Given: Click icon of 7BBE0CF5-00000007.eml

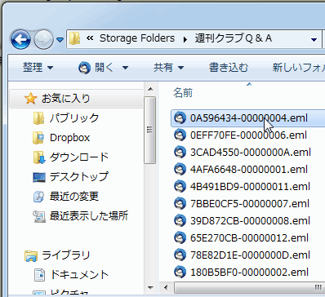Looking at the screenshot, I should (x=180, y=204).
